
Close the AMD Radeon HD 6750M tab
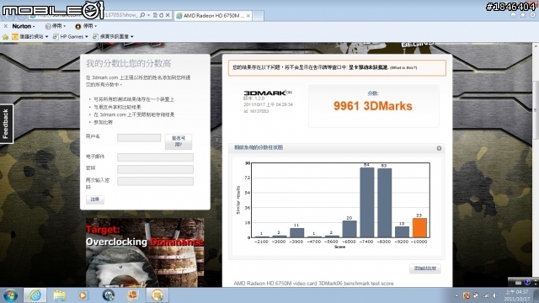248,16
